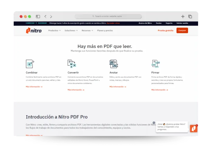The width and height of the screenshot is (213, 152).
Task: Click Iniciar sesión
Action: pyautogui.click(x=182, y=23)
